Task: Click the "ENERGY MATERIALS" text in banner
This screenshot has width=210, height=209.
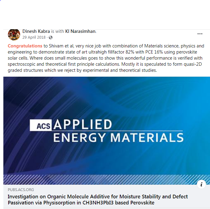Action: click(118, 138)
